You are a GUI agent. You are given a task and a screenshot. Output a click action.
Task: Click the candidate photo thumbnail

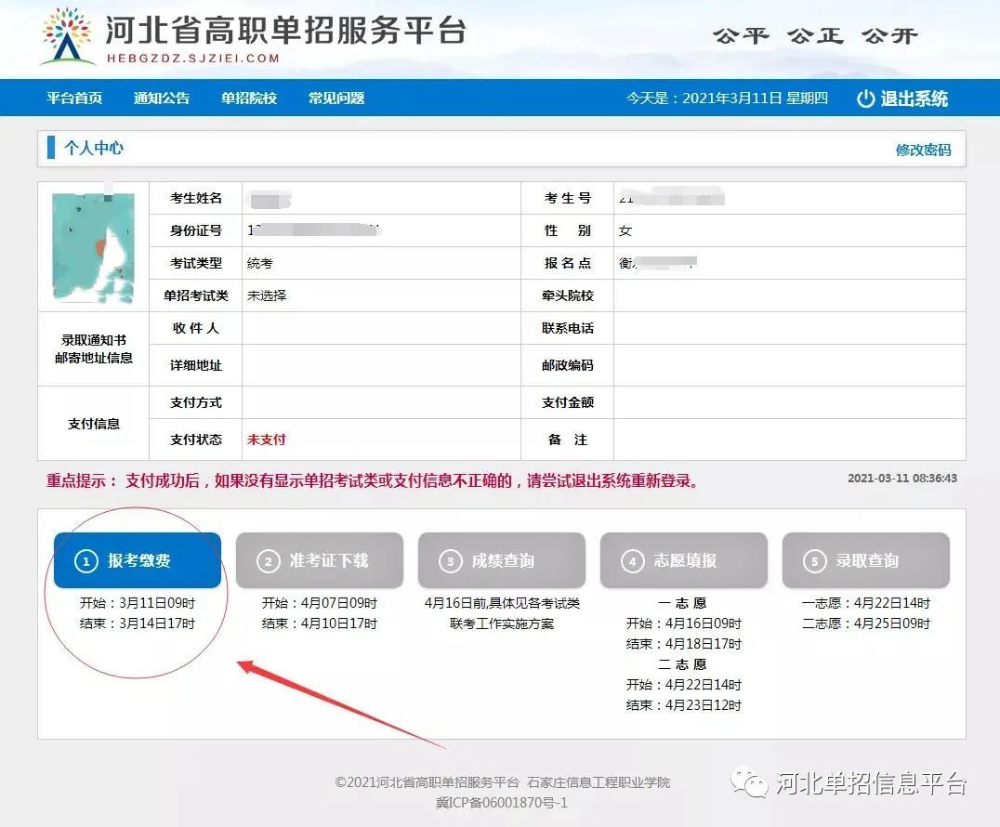[94, 247]
